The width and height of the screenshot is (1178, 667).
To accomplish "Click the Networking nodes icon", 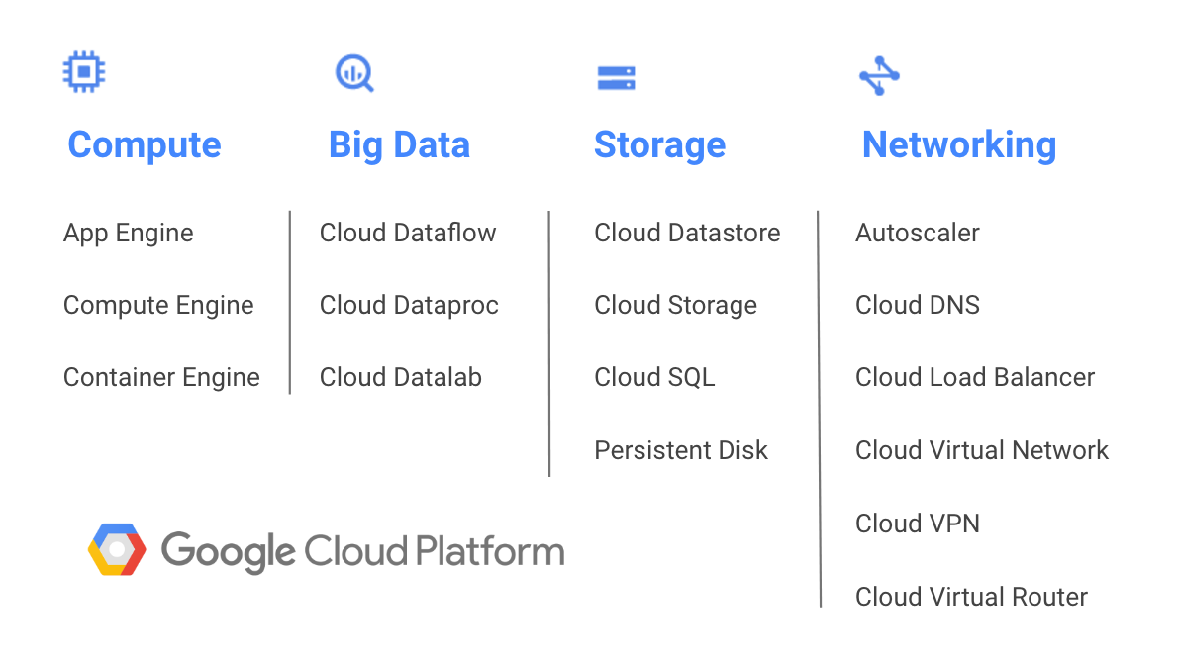I will pos(879,76).
